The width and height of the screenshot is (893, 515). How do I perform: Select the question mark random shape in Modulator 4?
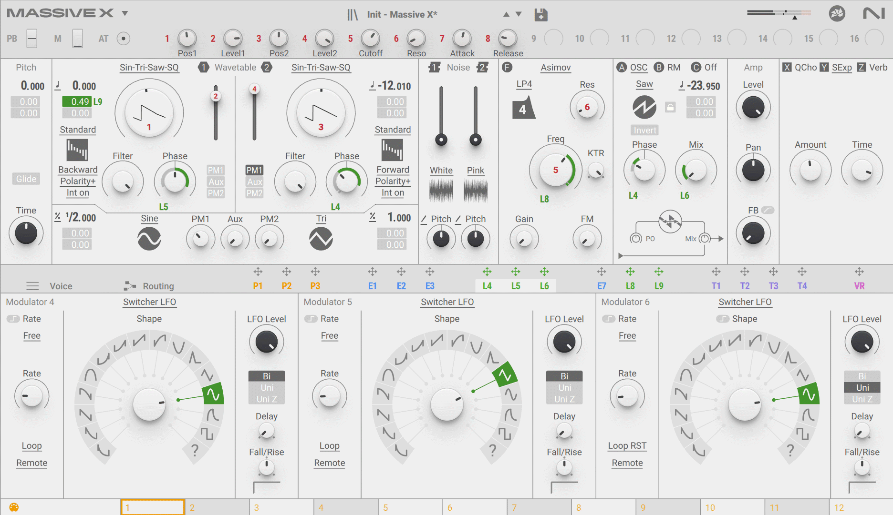(x=195, y=450)
